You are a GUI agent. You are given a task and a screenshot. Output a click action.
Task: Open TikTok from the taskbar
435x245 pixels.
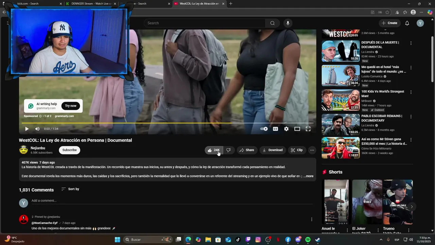(x=238, y=240)
